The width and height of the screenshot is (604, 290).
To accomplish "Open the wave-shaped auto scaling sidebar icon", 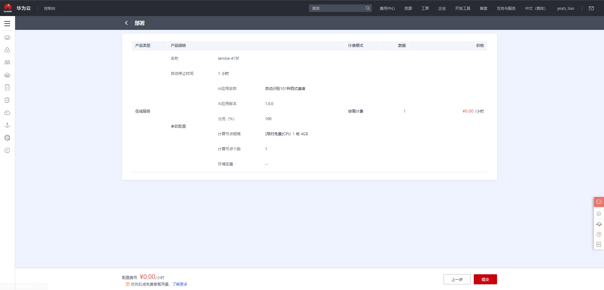I will 7,63.
